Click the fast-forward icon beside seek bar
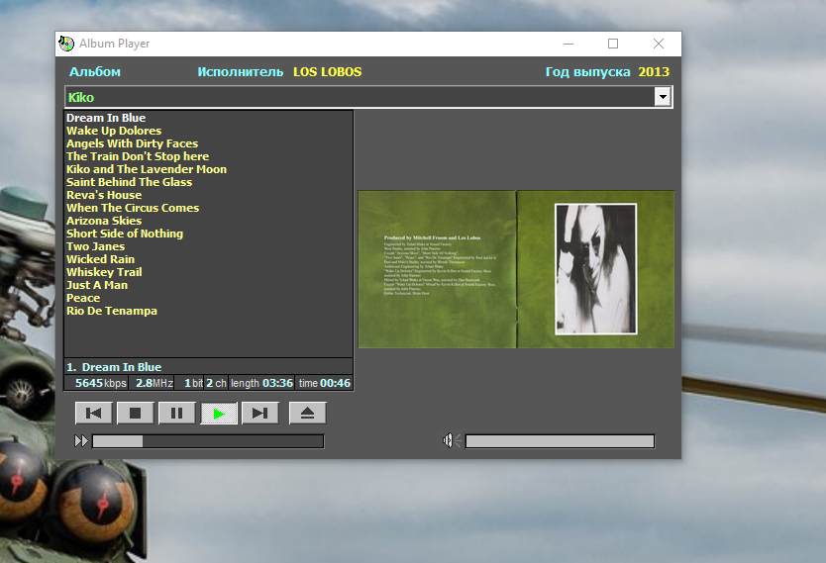The width and height of the screenshot is (826, 563). pos(81,441)
